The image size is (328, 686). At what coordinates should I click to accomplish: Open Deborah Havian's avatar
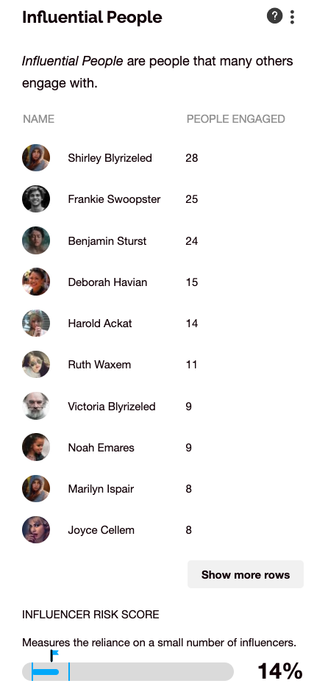[x=36, y=282]
